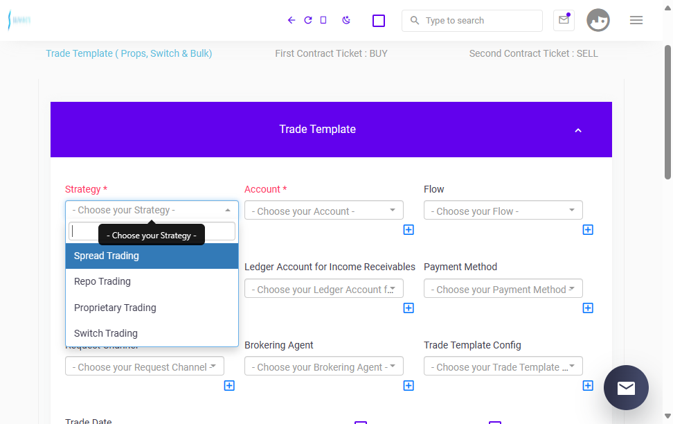Click the refresh icon in header

[x=307, y=20]
